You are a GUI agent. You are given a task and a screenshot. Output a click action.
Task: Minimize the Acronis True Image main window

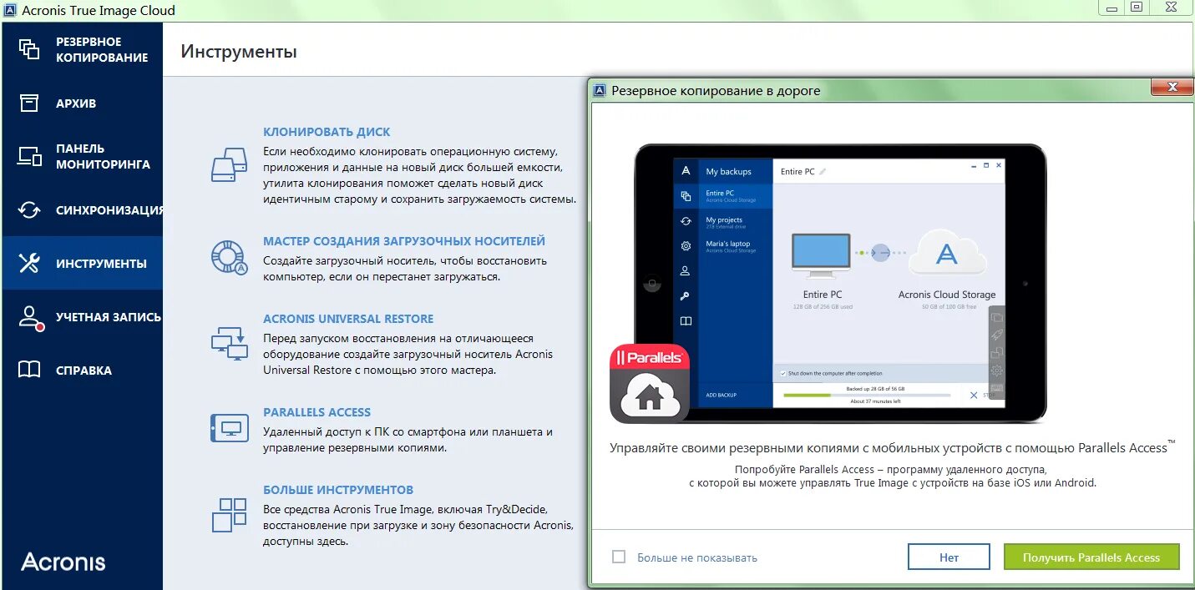click(x=1111, y=8)
